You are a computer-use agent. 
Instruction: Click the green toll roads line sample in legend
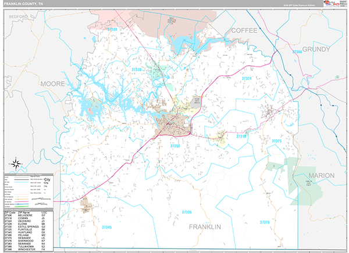[x=22, y=207]
